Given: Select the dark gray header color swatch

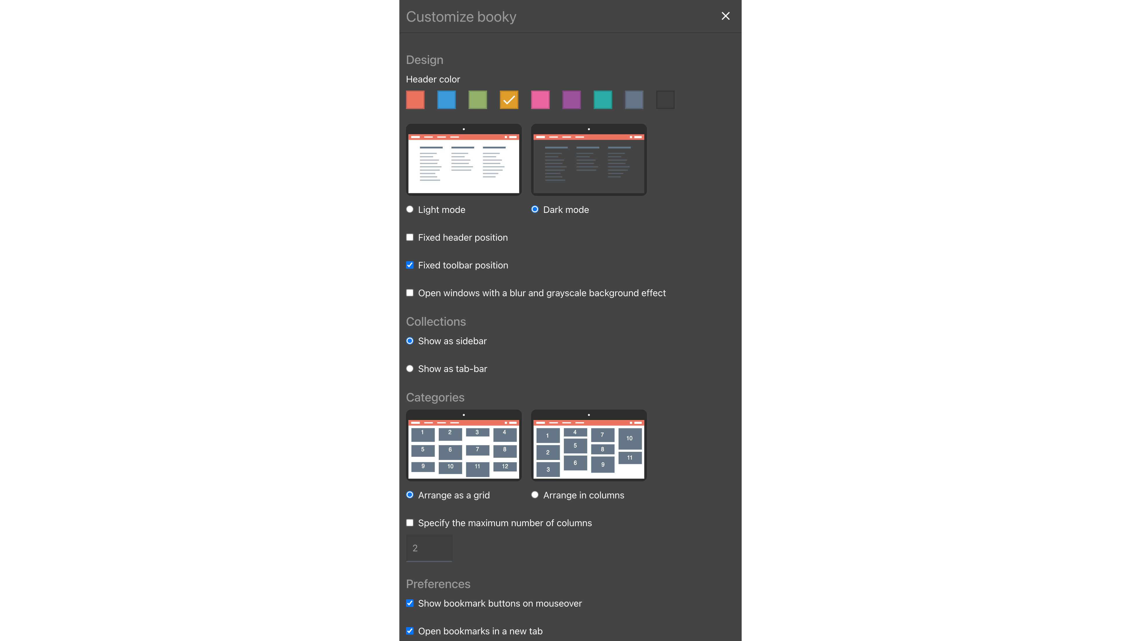Looking at the screenshot, I should (665, 100).
